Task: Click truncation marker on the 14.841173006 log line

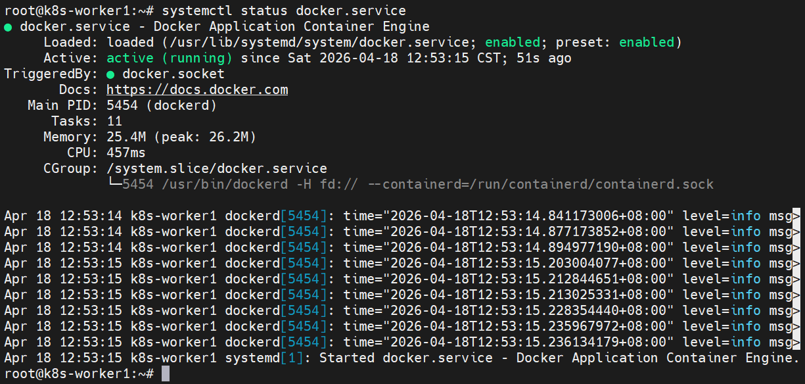Action: 796,216
